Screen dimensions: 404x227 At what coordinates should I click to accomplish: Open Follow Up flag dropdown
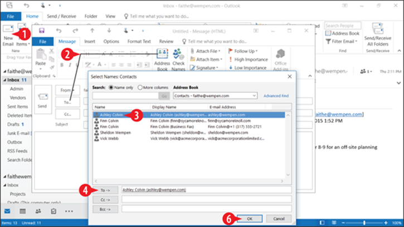coord(243,51)
